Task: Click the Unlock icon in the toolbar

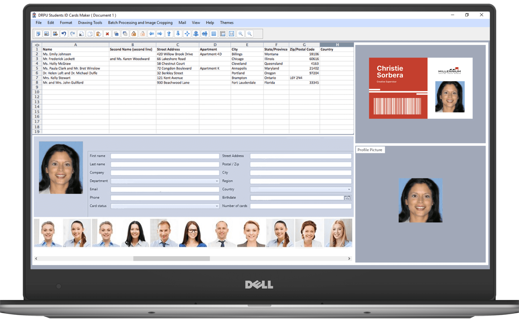Action: [142, 34]
